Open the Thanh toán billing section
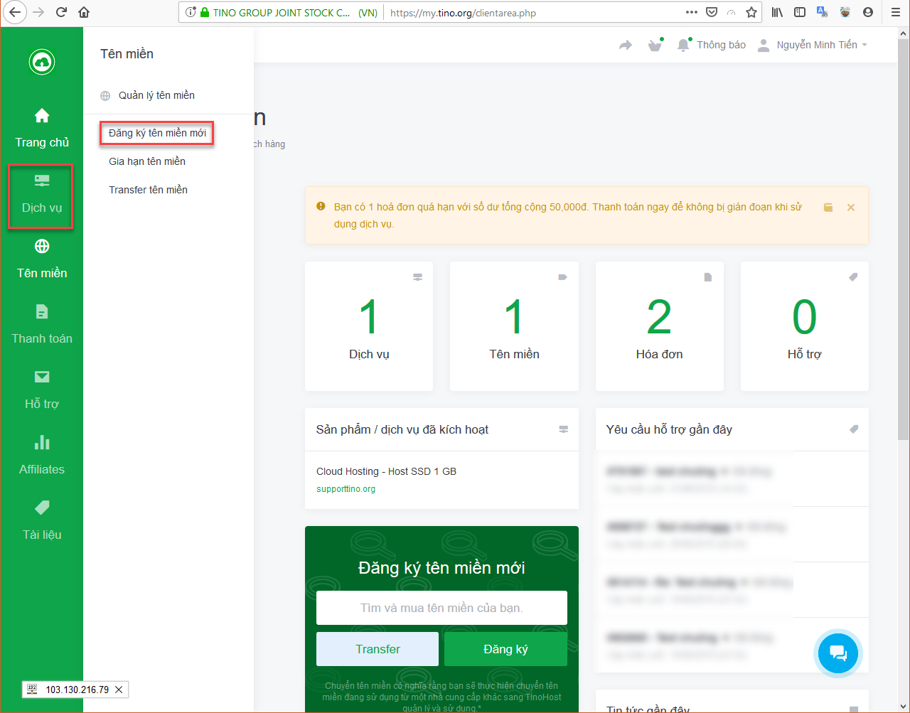910x713 pixels. [x=42, y=325]
